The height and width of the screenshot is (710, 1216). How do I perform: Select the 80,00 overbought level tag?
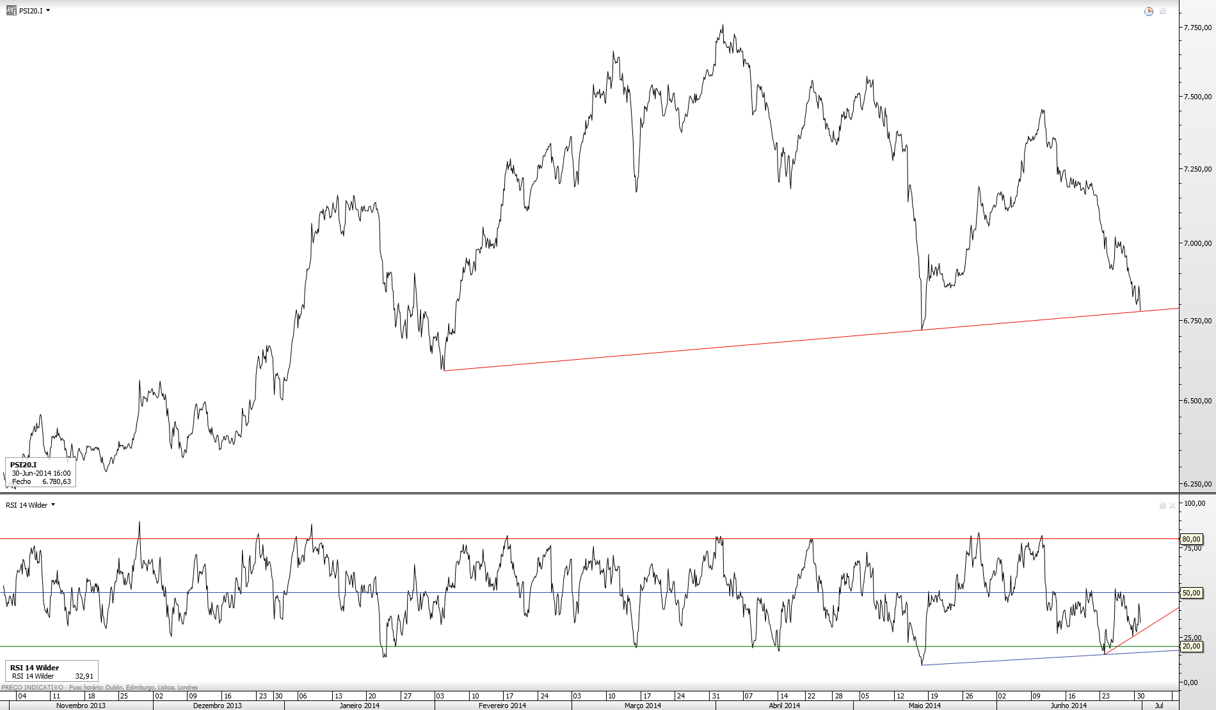1191,539
